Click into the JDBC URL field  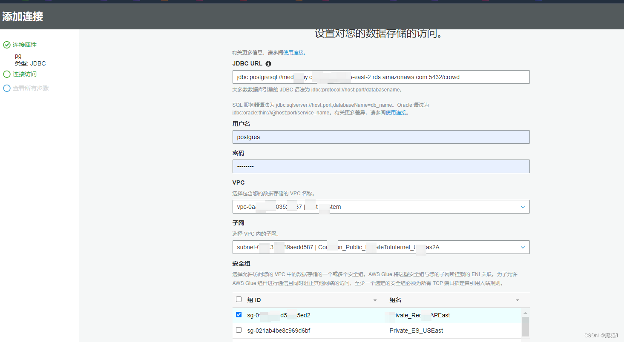(381, 77)
